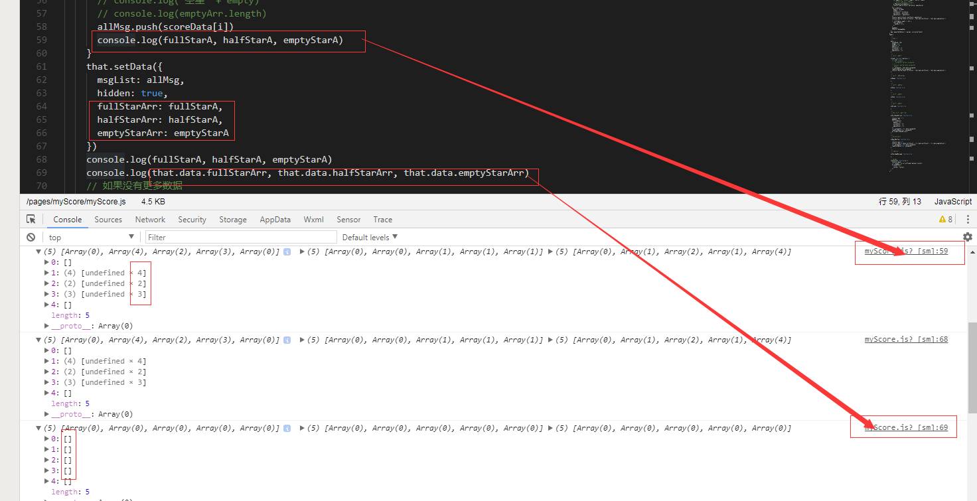Open the myScore.js:68 source link
This screenshot has height=501, width=977.
pos(905,340)
